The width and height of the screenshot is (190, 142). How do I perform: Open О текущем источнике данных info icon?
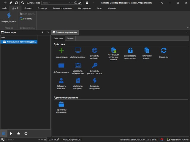[x=113, y=50]
